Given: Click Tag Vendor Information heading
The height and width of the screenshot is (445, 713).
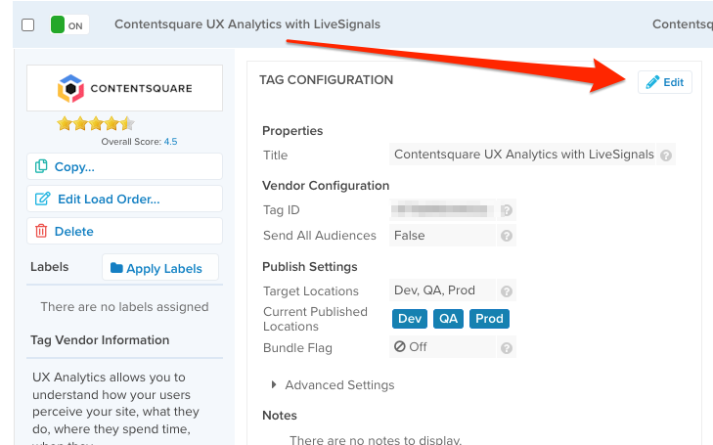Looking at the screenshot, I should coord(100,340).
